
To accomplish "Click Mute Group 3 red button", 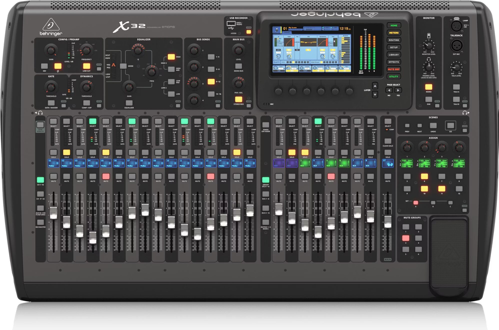I will tap(406, 238).
